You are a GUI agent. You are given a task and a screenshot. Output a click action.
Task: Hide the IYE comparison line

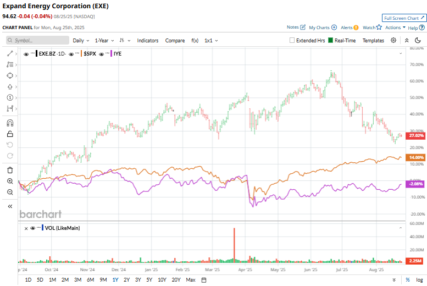click(101, 54)
